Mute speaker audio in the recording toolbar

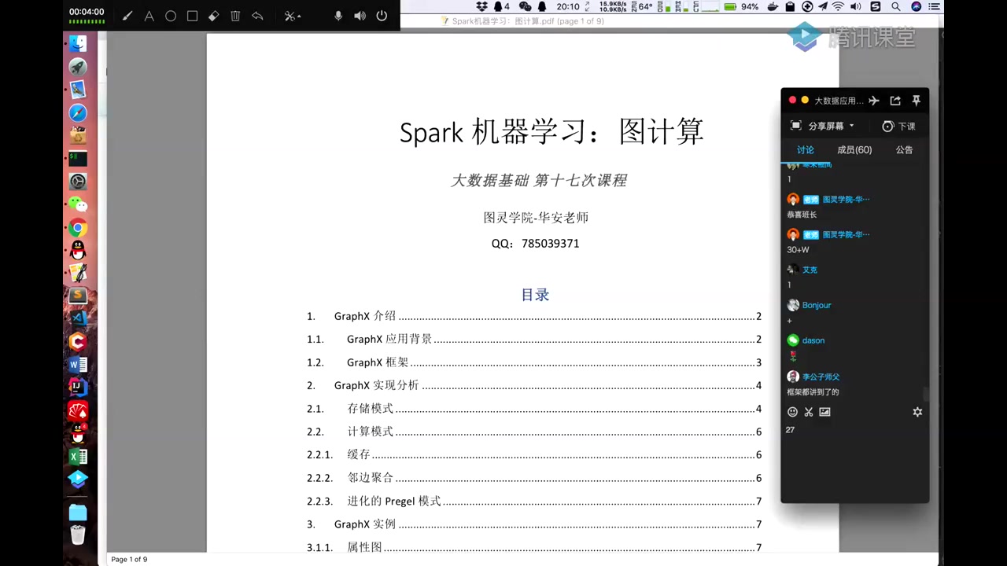pos(360,16)
